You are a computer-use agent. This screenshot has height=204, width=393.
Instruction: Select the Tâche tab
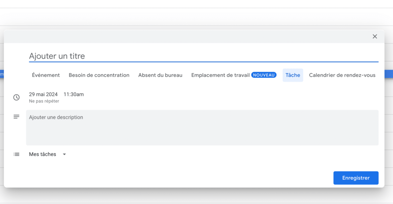[293, 75]
